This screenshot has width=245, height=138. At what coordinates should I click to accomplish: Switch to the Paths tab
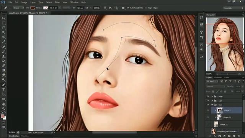click(x=227, y=77)
